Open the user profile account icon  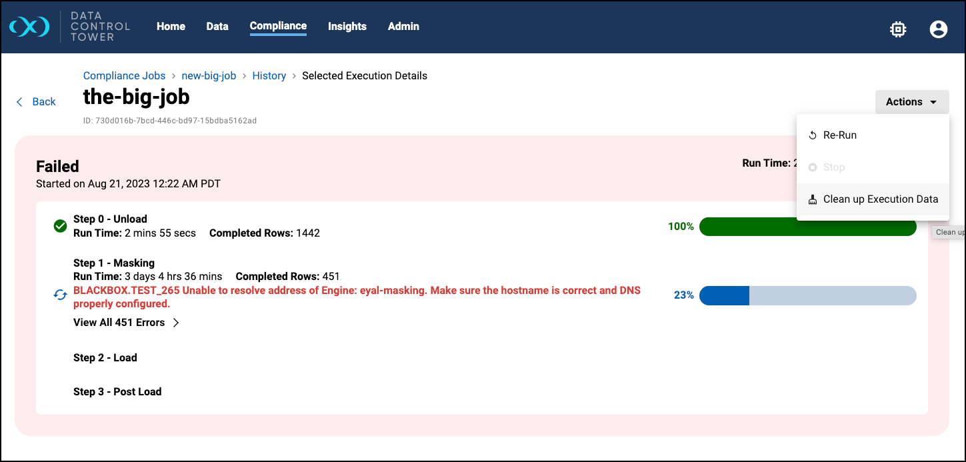click(938, 29)
